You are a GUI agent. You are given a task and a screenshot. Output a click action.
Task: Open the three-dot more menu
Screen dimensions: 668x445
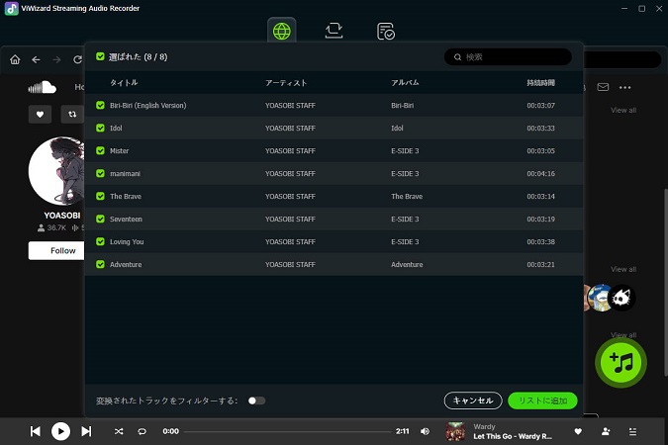pos(625,87)
